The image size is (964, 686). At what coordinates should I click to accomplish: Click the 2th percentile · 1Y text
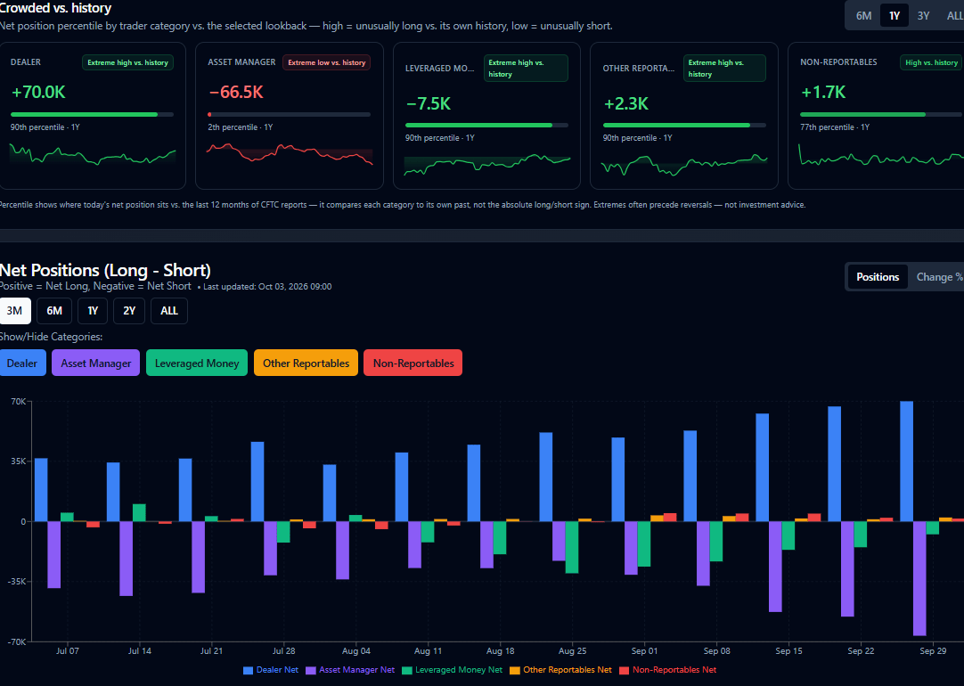[241, 127]
